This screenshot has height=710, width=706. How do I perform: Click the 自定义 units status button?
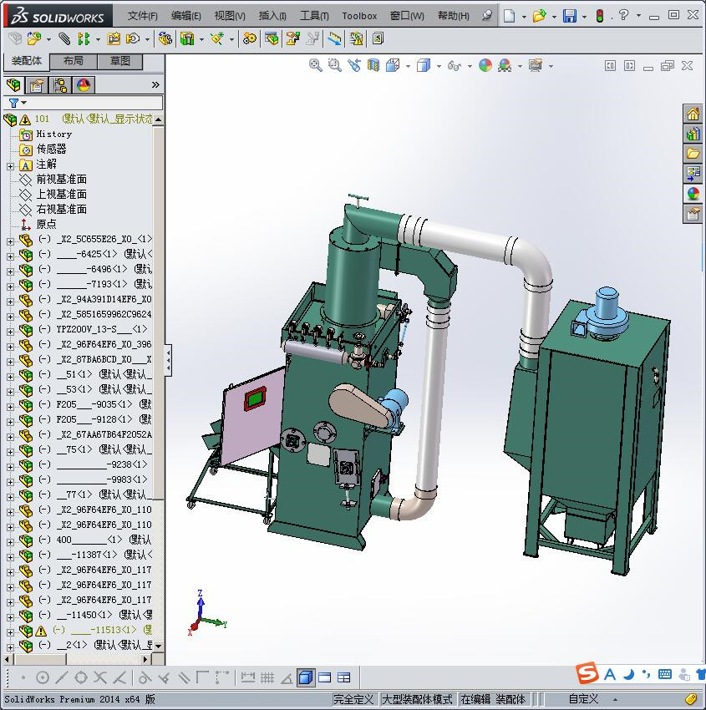pos(583,699)
